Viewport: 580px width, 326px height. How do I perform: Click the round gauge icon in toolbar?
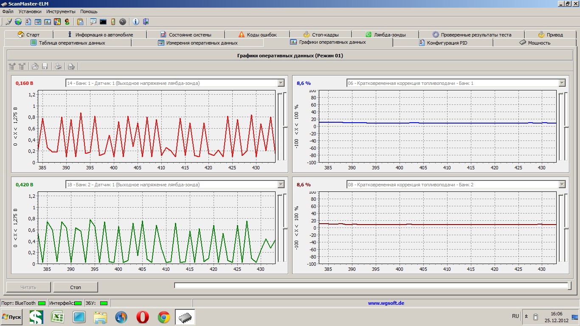pyautogui.click(x=123, y=22)
